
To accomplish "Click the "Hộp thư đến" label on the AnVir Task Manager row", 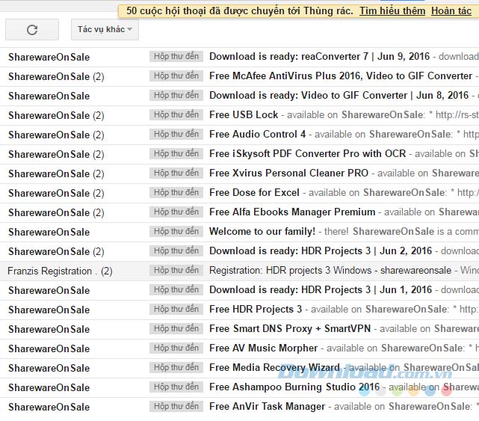I will click(x=176, y=406).
